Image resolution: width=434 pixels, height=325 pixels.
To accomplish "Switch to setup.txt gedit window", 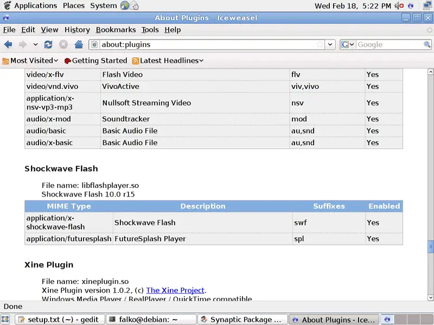I will click(60, 320).
